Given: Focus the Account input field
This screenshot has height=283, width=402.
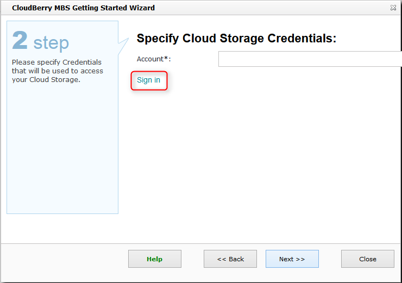Looking at the screenshot, I should [x=310, y=59].
